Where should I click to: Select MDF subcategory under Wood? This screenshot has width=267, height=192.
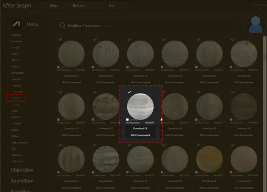point(16,98)
